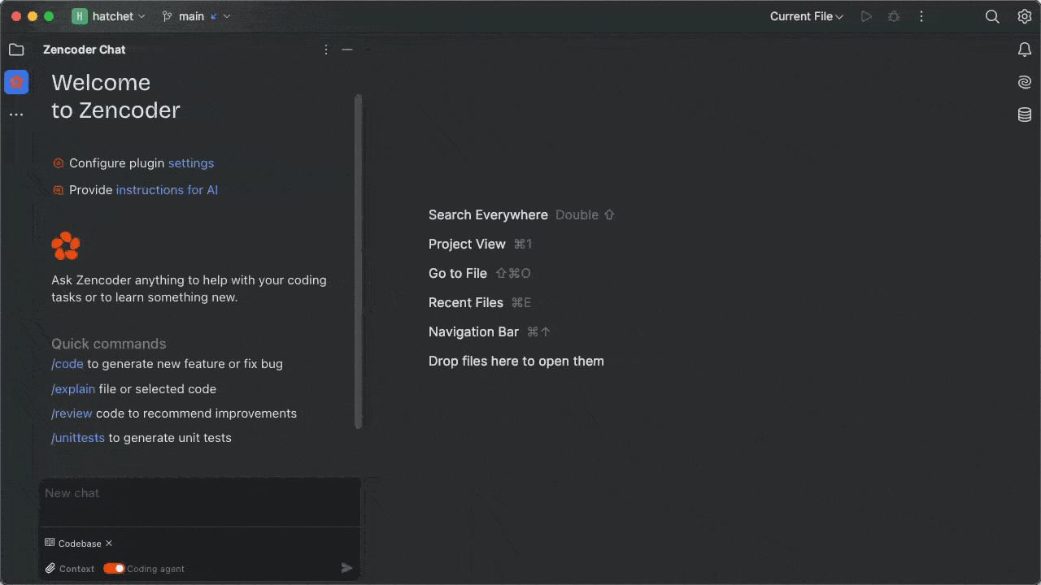Image resolution: width=1041 pixels, height=585 pixels.
Task: Send chat message with arrow icon
Action: click(x=346, y=568)
